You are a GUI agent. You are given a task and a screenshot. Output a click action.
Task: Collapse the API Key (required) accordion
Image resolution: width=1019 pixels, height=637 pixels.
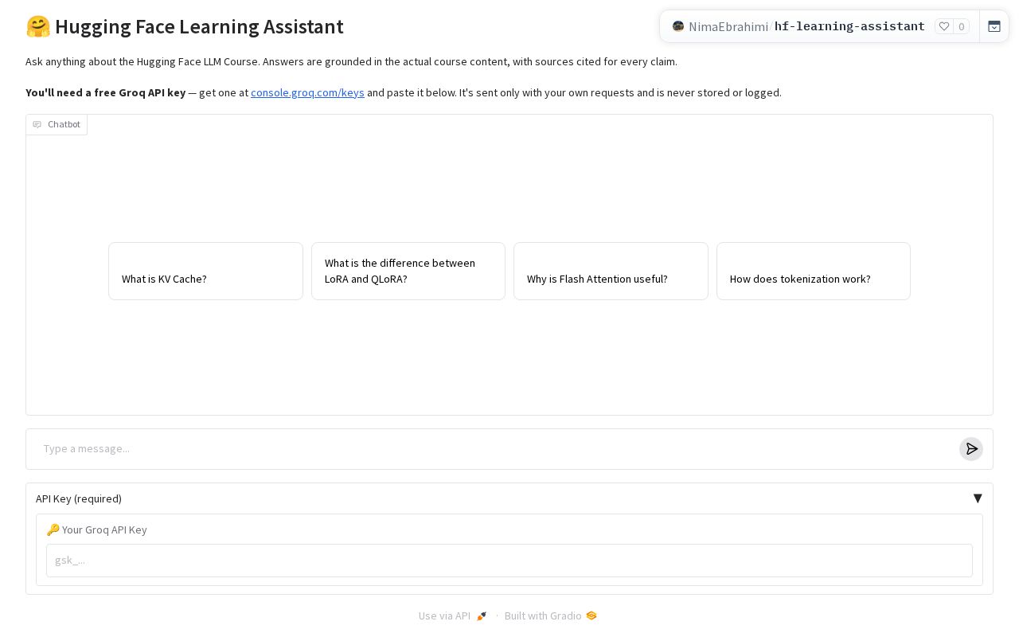[x=509, y=498]
